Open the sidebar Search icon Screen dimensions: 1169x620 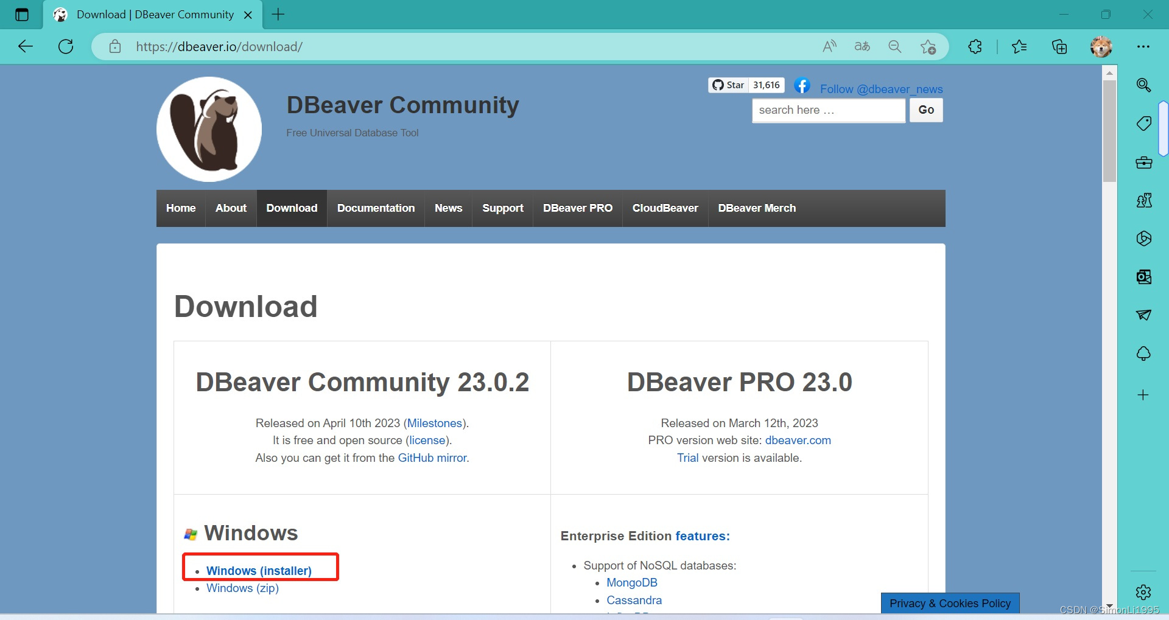pyautogui.click(x=1143, y=85)
